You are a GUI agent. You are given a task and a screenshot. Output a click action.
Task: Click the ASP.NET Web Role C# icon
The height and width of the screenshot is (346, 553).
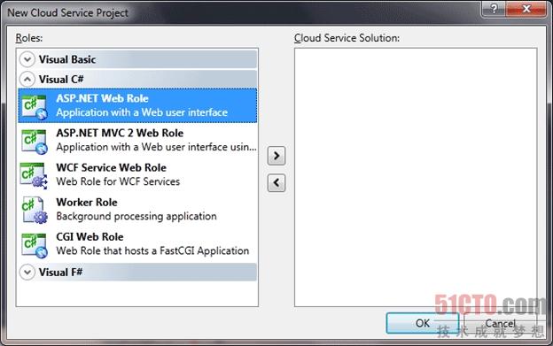pyautogui.click(x=35, y=107)
